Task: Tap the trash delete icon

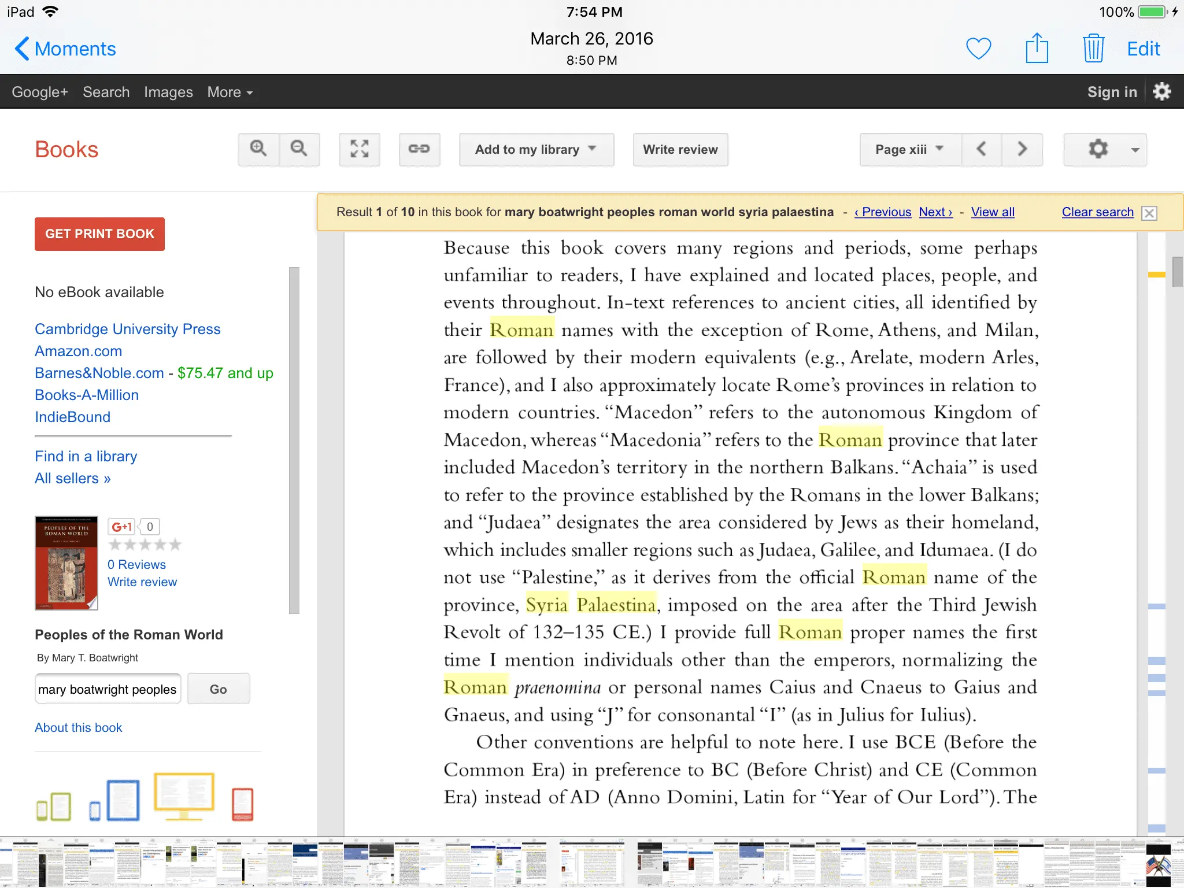Action: tap(1093, 49)
